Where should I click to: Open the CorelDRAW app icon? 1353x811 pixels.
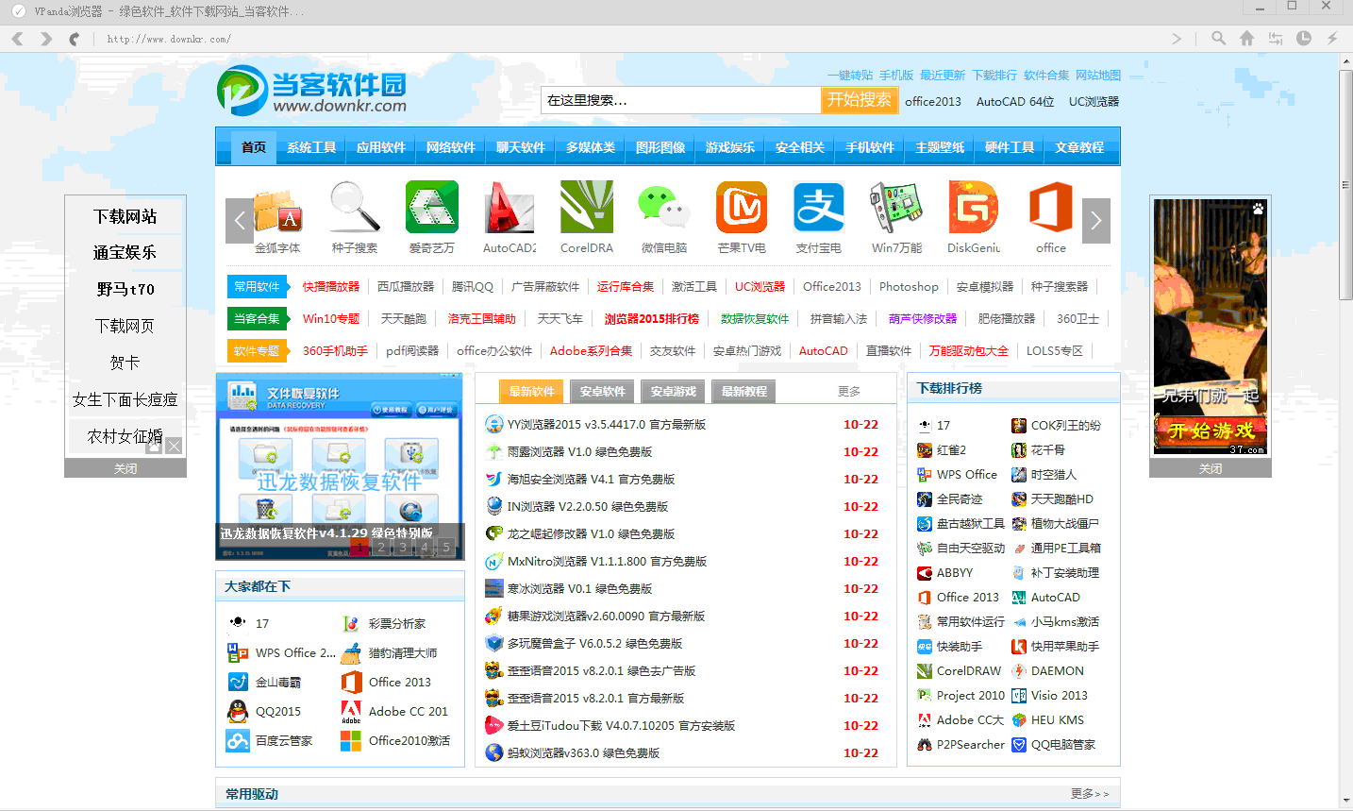click(587, 207)
